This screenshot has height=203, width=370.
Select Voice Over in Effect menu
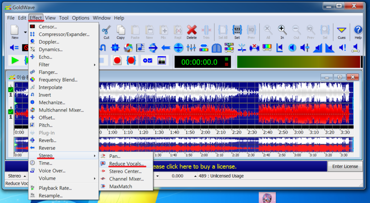pos(64,170)
